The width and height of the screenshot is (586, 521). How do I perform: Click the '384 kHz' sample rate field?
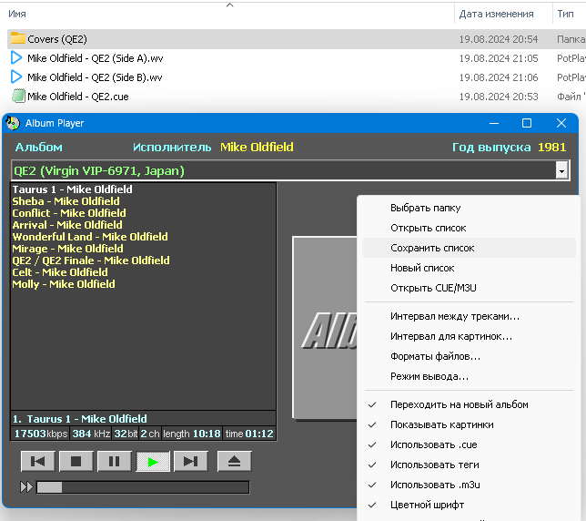91,434
